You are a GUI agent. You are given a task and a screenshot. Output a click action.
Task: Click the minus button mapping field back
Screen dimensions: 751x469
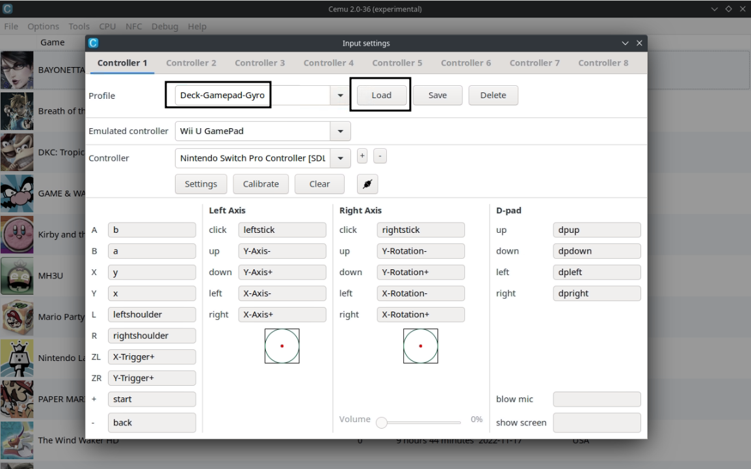click(152, 423)
